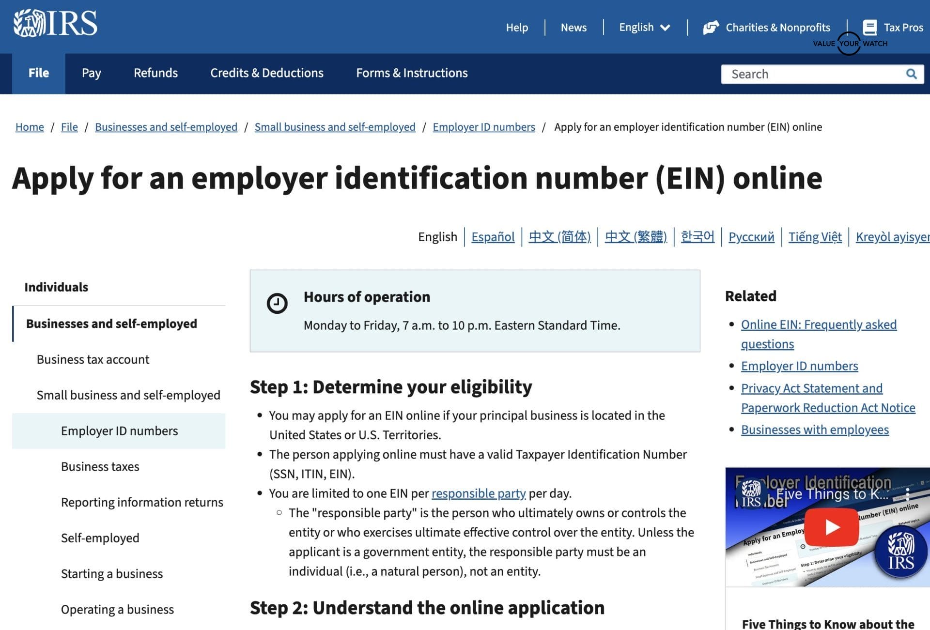Click the Tax Pros document icon
The image size is (930, 630).
coord(869,28)
